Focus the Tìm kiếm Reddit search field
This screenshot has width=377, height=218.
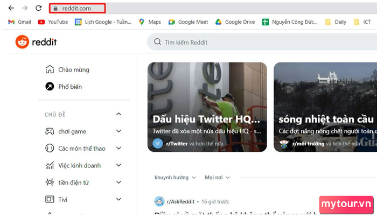pos(262,42)
